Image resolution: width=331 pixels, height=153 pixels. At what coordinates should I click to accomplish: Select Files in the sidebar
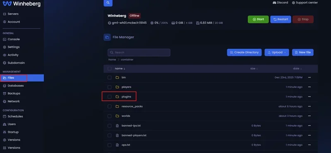point(22,78)
